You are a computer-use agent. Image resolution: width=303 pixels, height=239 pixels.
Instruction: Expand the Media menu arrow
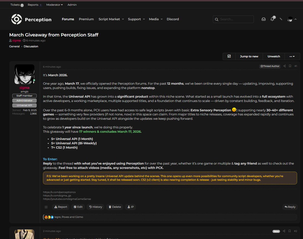(x=162, y=19)
